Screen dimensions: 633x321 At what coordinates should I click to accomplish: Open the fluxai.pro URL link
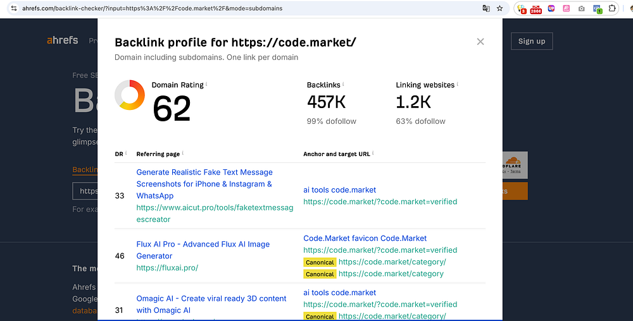tap(167, 268)
